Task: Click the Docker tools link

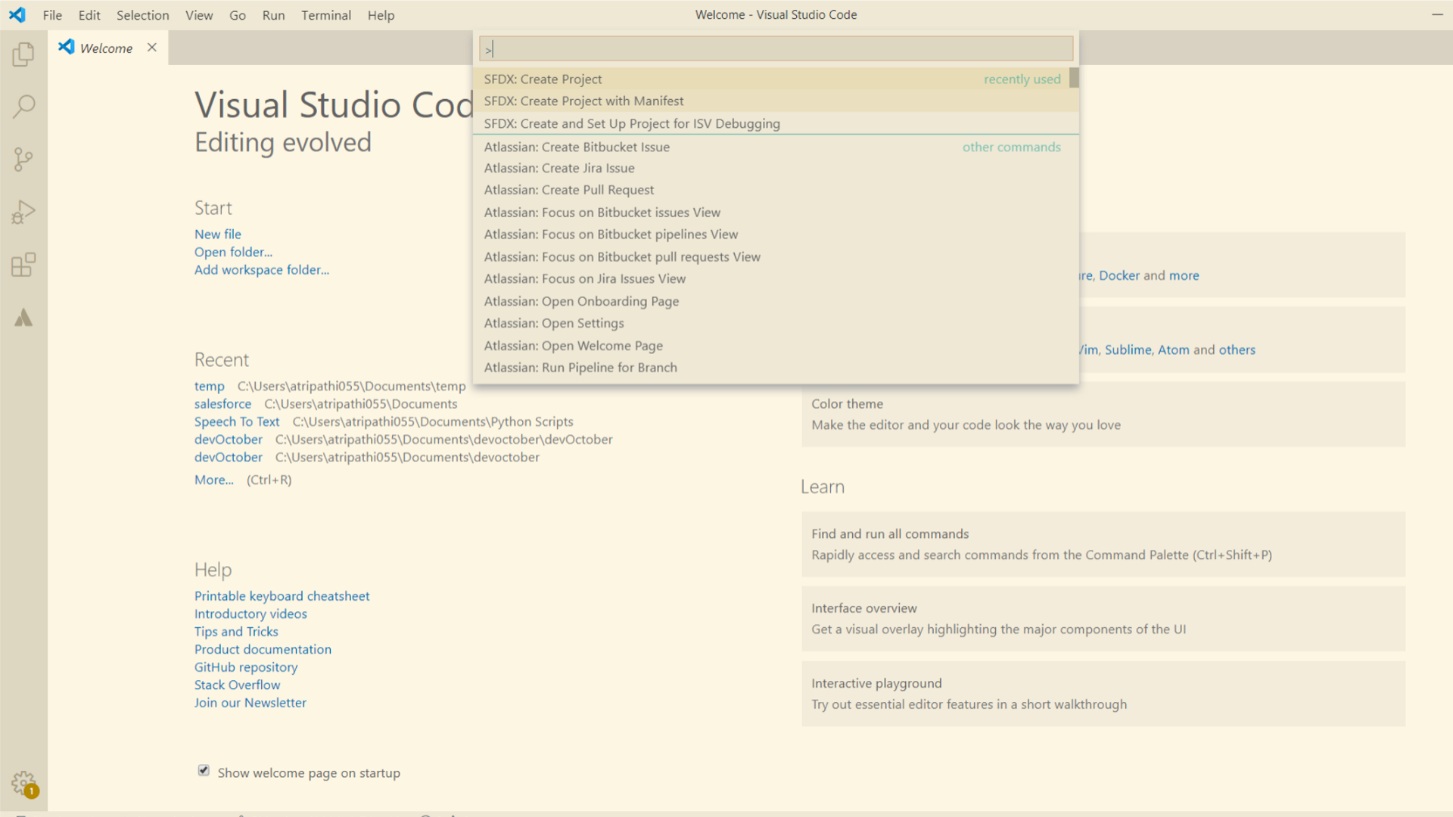Action: tap(1119, 275)
